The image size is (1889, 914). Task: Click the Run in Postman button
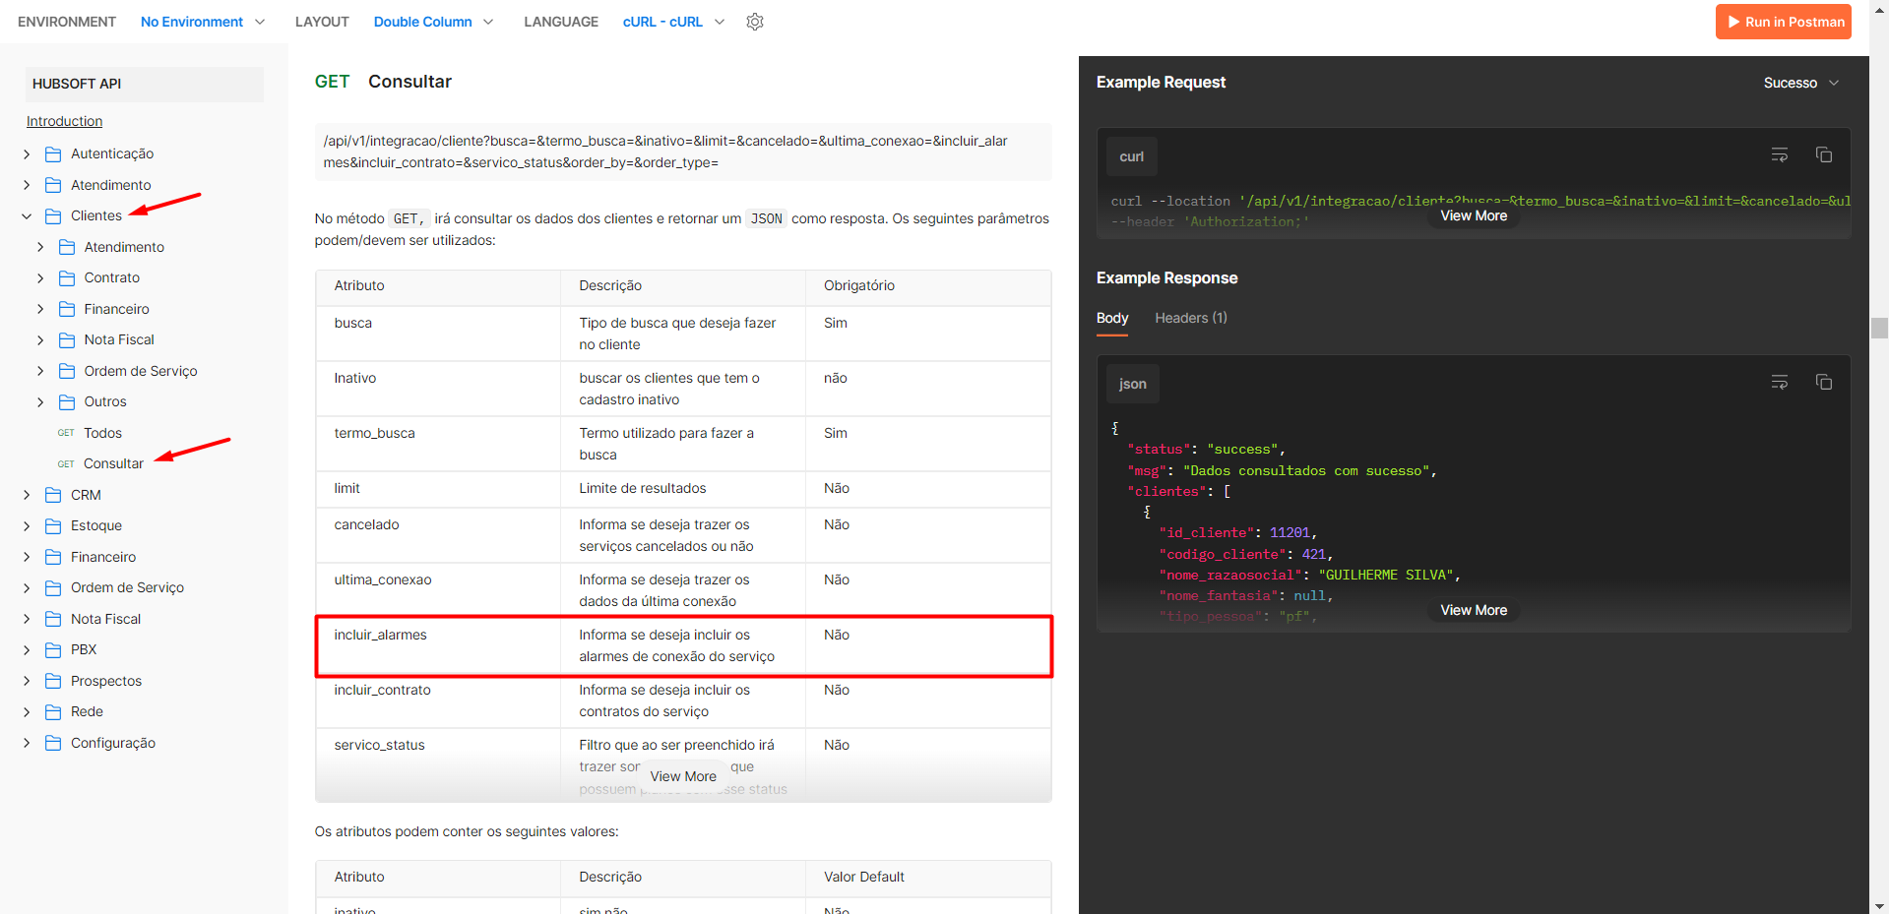1784,22
